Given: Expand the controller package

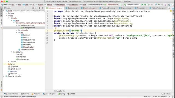Looking at the screenshot, I should [x=16, y=30].
